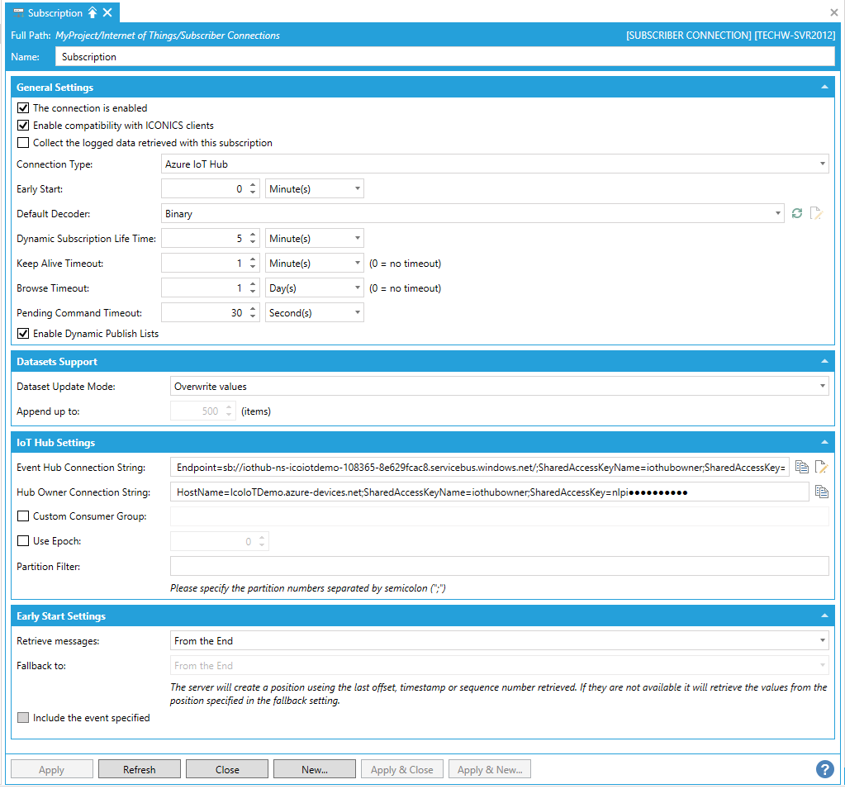Open help with the question mark icon
This screenshot has width=845, height=789.
click(824, 769)
